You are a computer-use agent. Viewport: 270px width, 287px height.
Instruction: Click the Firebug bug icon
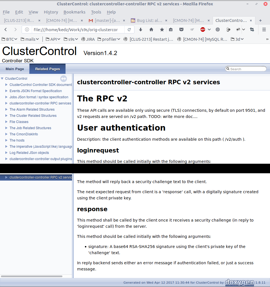(x=238, y=29)
